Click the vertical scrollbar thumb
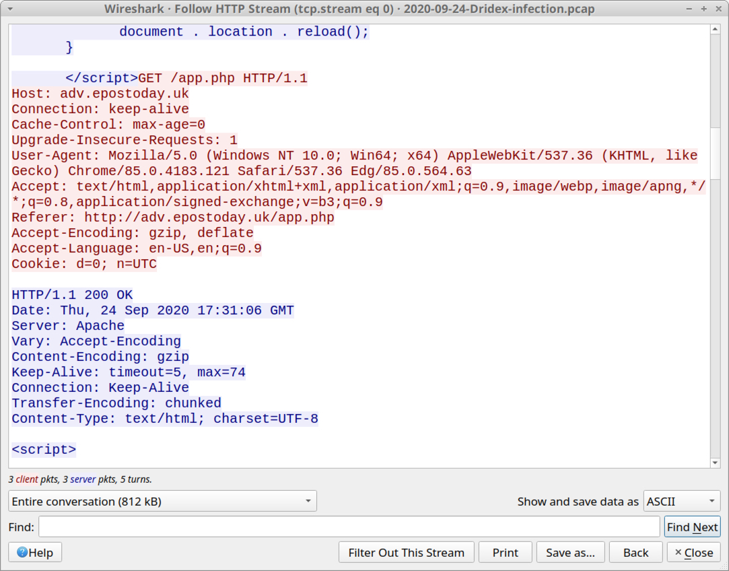This screenshot has height=571, width=729. 715,153
